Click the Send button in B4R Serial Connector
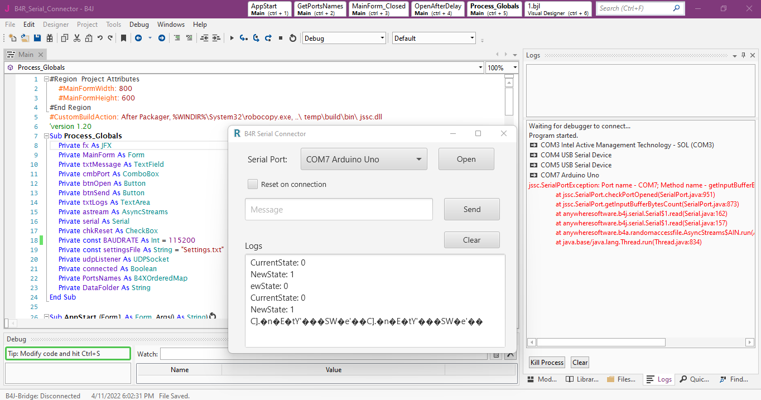This screenshot has width=761, height=400. point(472,209)
